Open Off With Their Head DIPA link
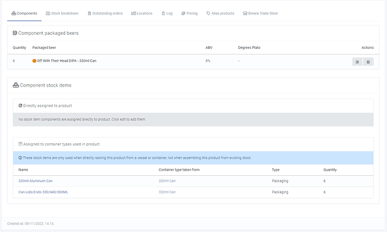 66,61
